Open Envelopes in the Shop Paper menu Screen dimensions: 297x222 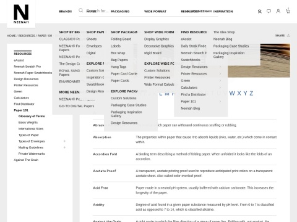tap(94, 46)
